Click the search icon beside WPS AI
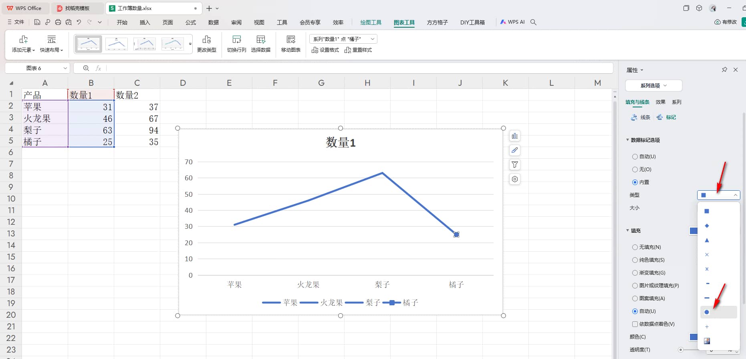 pyautogui.click(x=533, y=22)
